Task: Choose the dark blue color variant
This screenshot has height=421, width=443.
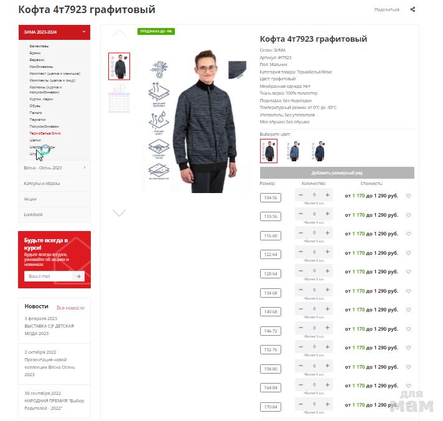Action: [319, 151]
